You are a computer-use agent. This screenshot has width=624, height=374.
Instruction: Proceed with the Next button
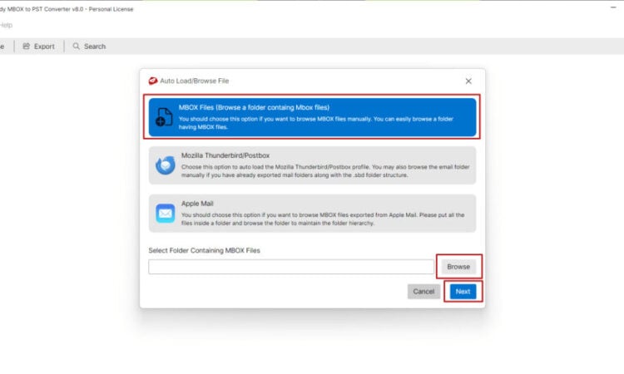[x=463, y=292]
